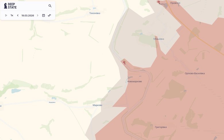Click the Міньківка settlement label

pos(159,39)
